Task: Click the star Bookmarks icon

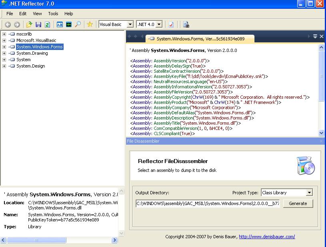Action: click(90, 24)
